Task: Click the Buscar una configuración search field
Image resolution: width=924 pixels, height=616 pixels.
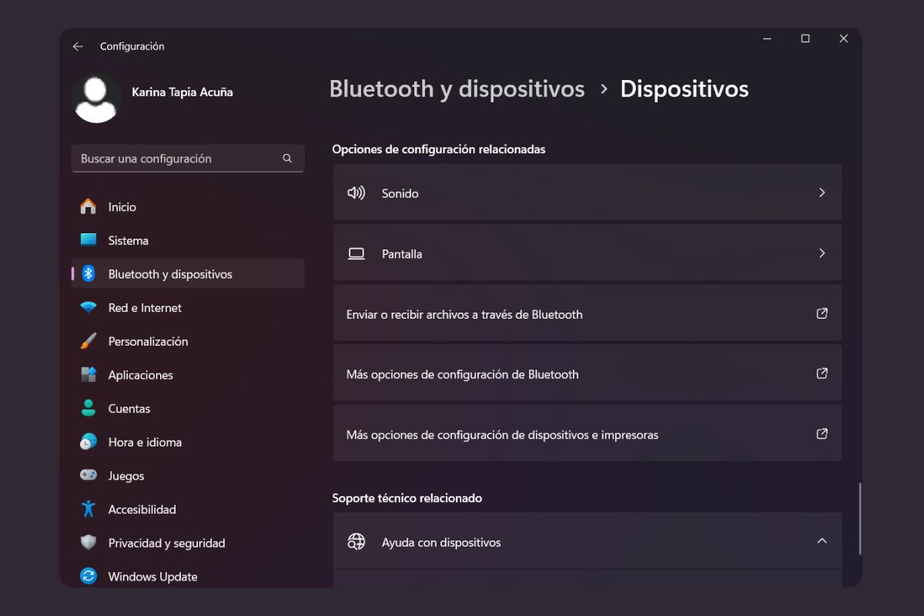Action: point(188,159)
